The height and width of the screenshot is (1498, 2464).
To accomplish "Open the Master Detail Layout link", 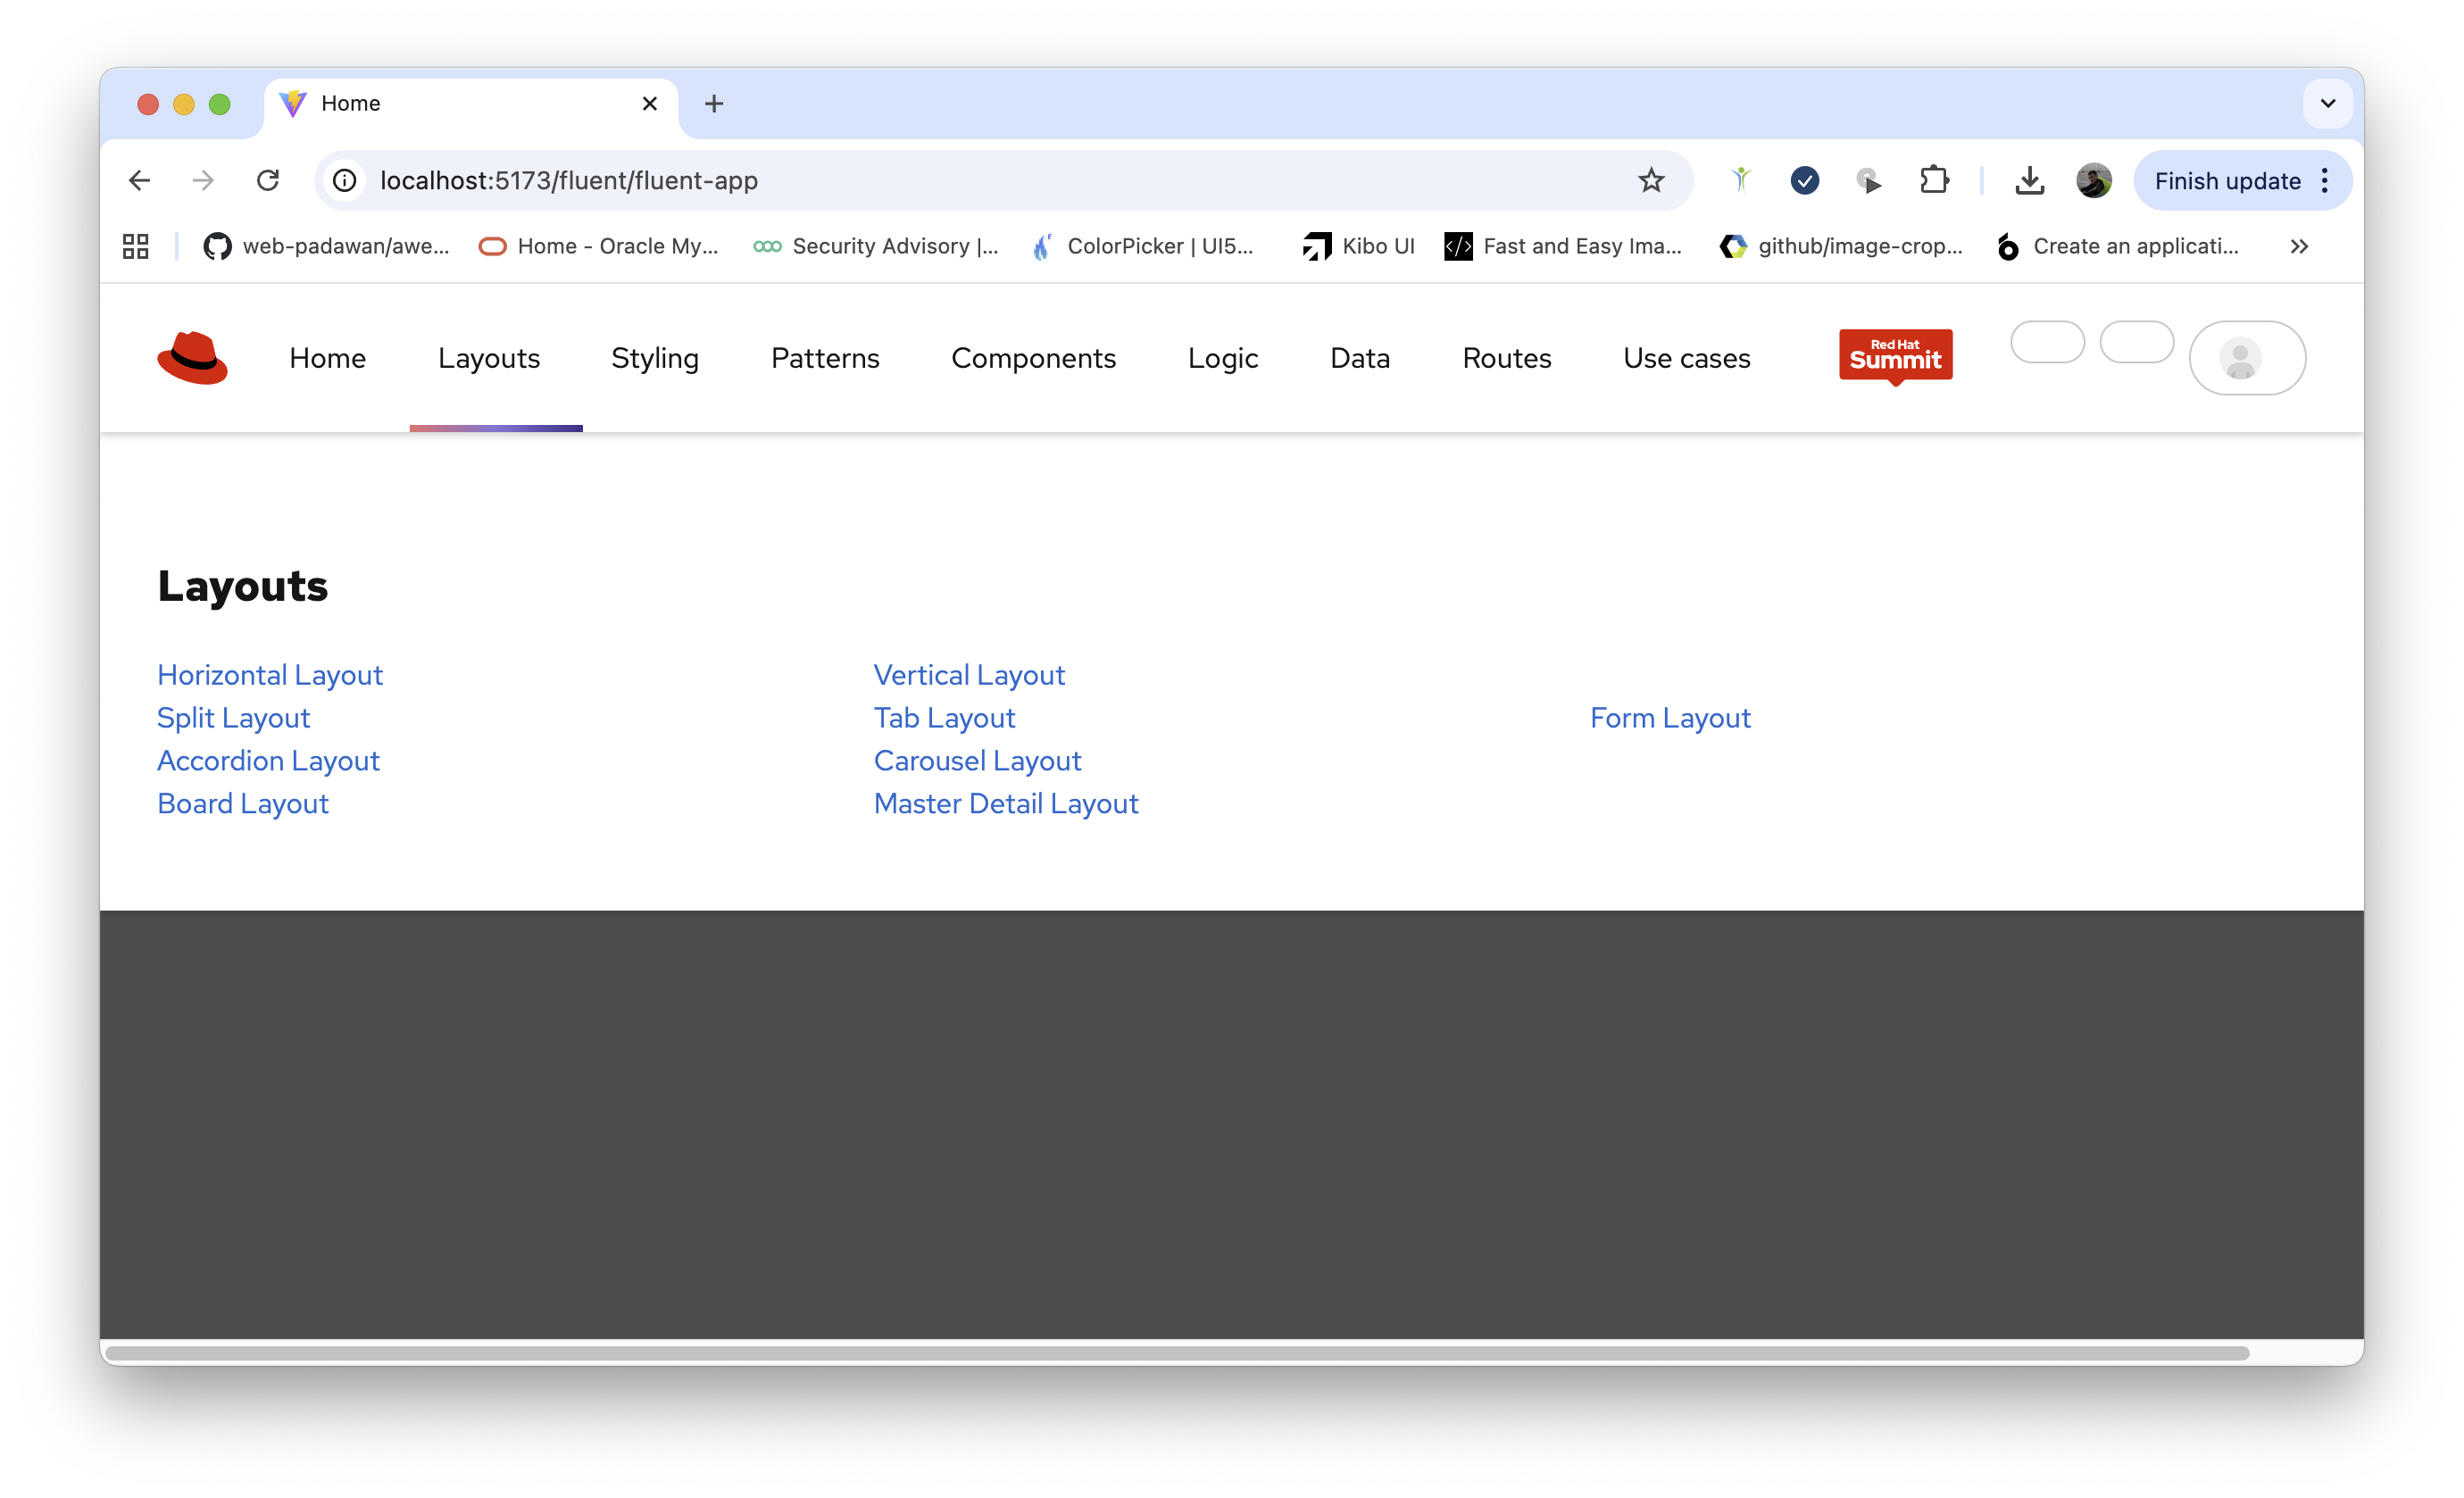I will coord(1005,804).
